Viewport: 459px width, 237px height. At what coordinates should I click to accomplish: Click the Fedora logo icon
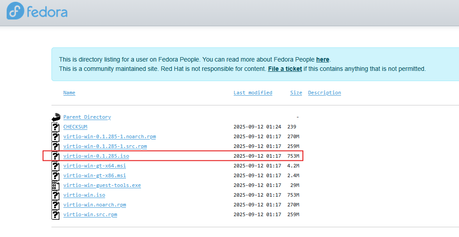click(x=15, y=11)
